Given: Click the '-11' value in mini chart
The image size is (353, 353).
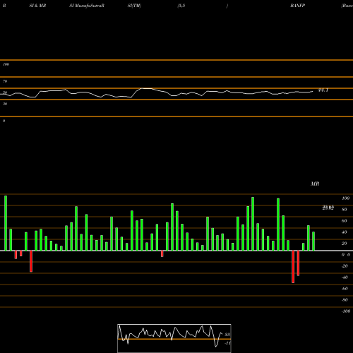Looking at the screenshot, I should point(227,343).
